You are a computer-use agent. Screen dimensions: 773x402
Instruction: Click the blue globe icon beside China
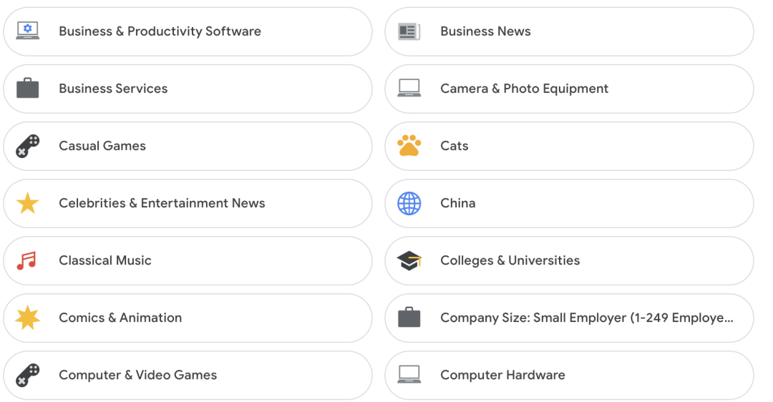pyautogui.click(x=409, y=203)
